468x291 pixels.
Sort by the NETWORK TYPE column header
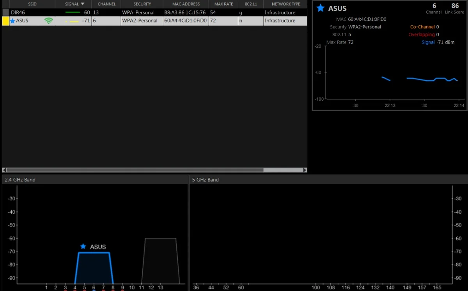click(285, 4)
